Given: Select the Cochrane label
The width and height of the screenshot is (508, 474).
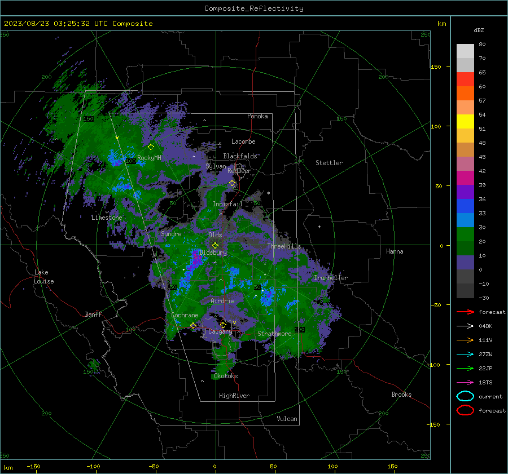Looking at the screenshot, I should [x=185, y=315].
